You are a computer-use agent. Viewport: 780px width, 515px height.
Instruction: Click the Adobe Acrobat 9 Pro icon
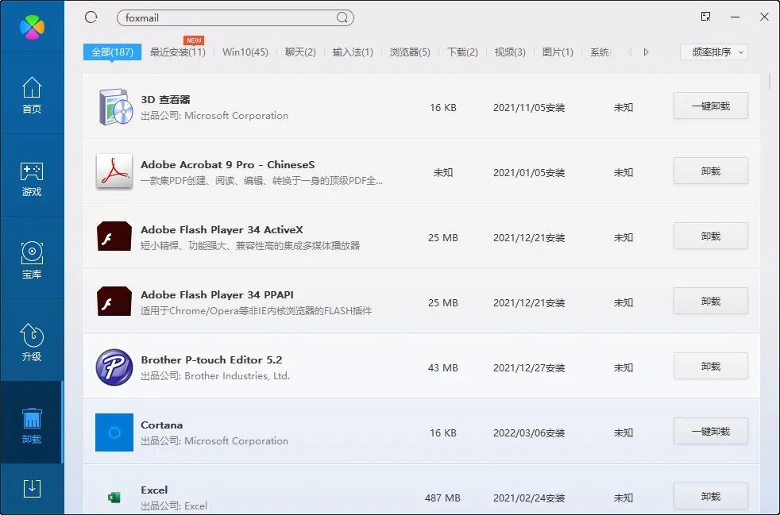tap(114, 171)
